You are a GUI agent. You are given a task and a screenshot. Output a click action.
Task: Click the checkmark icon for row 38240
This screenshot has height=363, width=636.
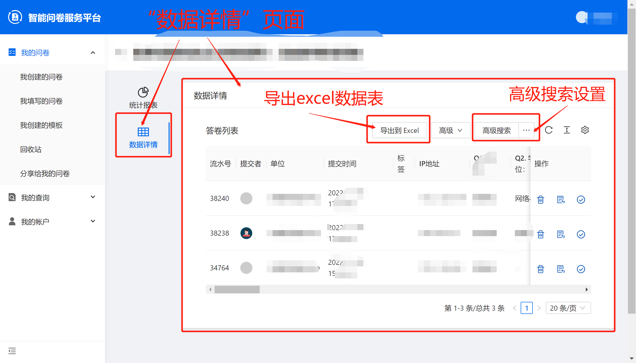tap(581, 200)
